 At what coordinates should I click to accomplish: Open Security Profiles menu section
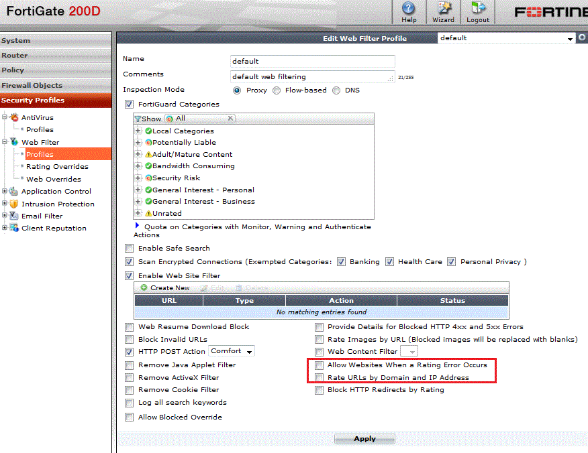click(56, 101)
